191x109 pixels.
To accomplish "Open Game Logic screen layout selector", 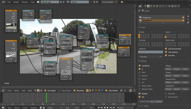I will pyautogui.click(x=38, y=2).
